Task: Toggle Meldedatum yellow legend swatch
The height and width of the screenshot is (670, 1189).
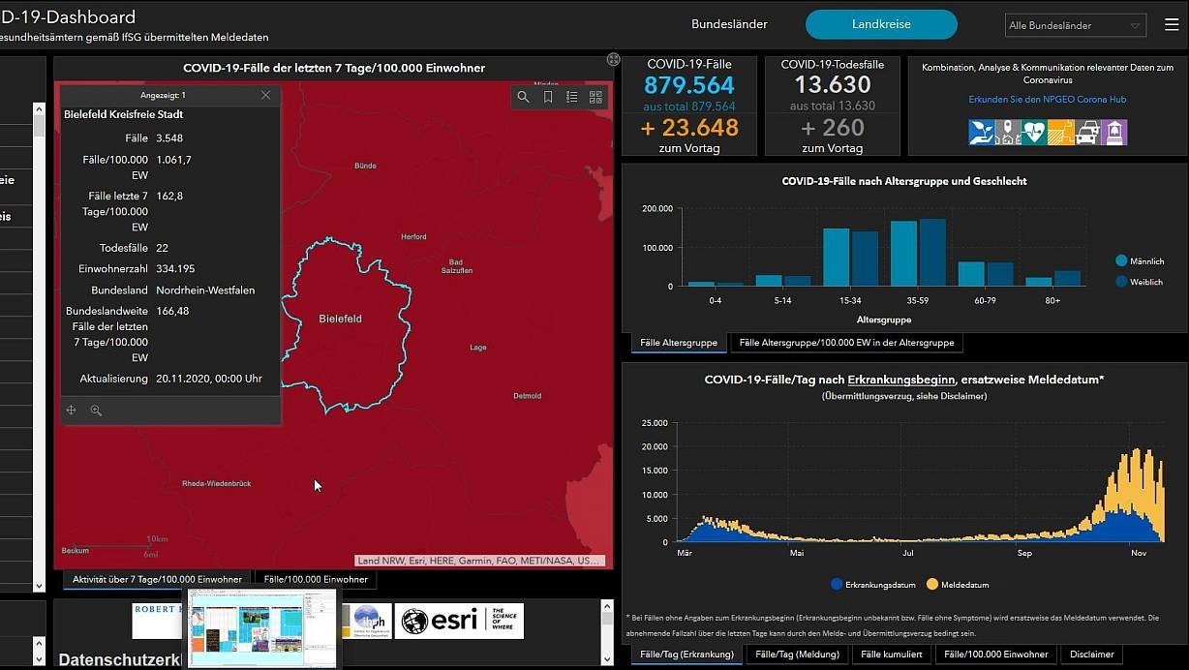Action: point(932,585)
